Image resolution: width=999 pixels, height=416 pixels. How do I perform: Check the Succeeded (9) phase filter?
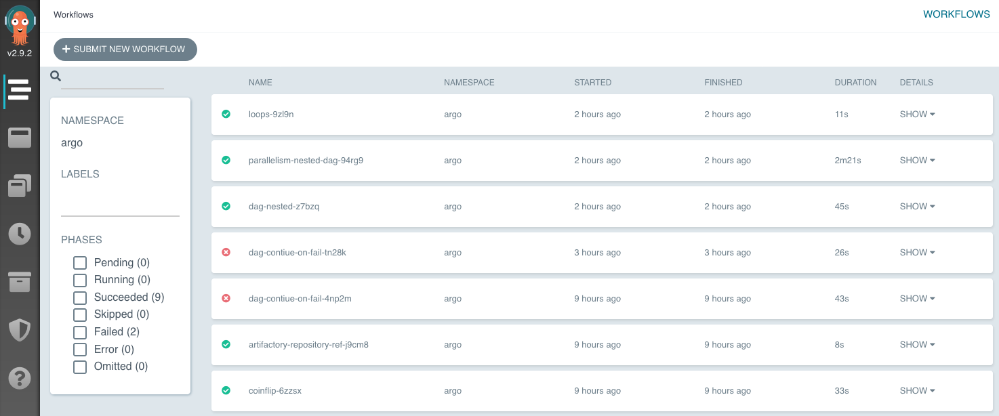[x=79, y=297]
